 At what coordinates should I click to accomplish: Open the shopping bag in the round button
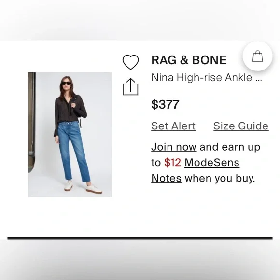(257, 56)
